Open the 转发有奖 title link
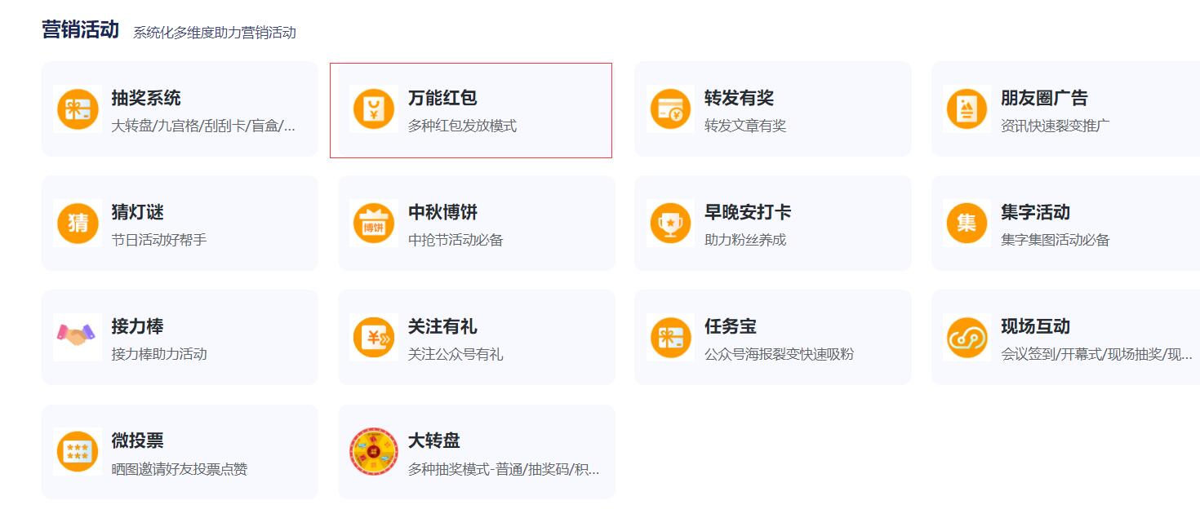The height and width of the screenshot is (527, 1200). click(x=739, y=98)
